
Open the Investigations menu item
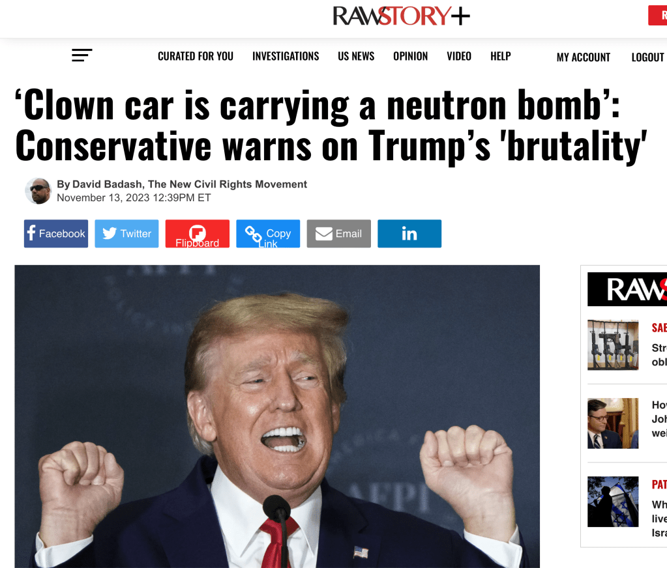point(286,56)
